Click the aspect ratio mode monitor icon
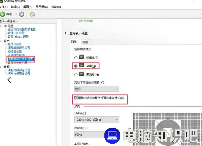 coord(81,57)
